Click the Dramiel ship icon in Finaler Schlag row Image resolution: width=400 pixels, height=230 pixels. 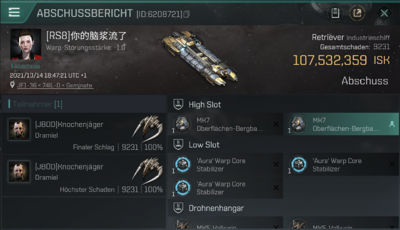148,127
